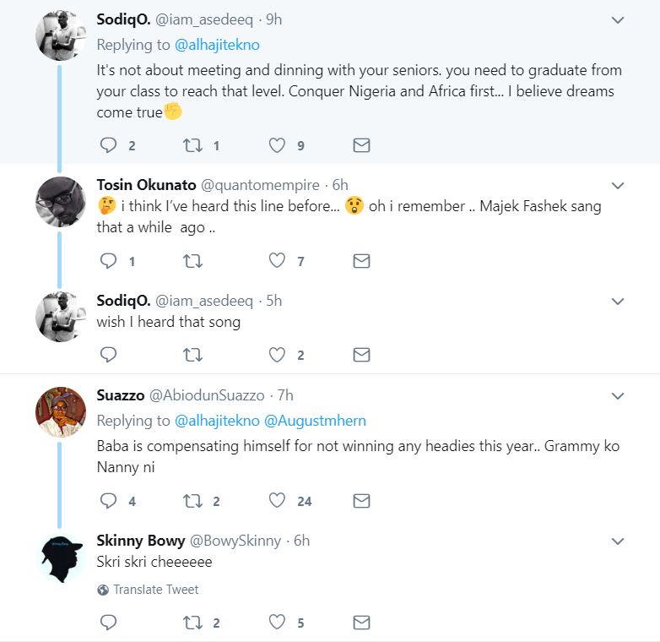Reply to SodiqO.'s tweet about dreams

(108, 145)
